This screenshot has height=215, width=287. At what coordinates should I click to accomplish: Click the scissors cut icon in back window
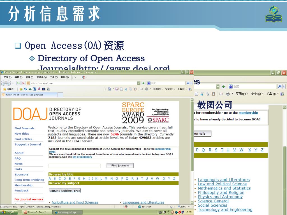click(202, 94)
